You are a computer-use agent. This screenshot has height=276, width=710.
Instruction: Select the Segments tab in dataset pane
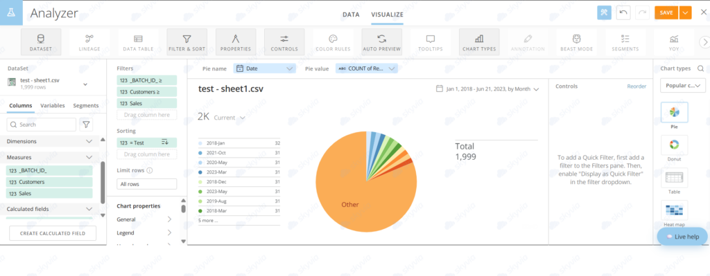point(85,105)
